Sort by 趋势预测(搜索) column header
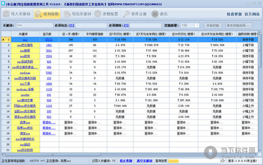This screenshot has height=165, width=263. tap(247, 34)
